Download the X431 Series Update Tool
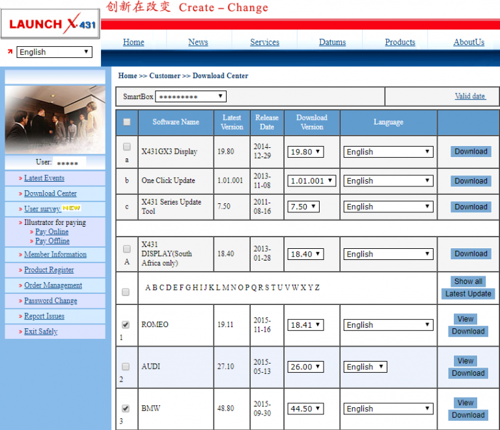 (471, 207)
